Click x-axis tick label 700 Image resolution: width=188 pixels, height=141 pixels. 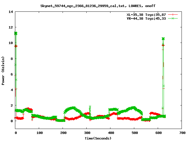tap(182, 133)
